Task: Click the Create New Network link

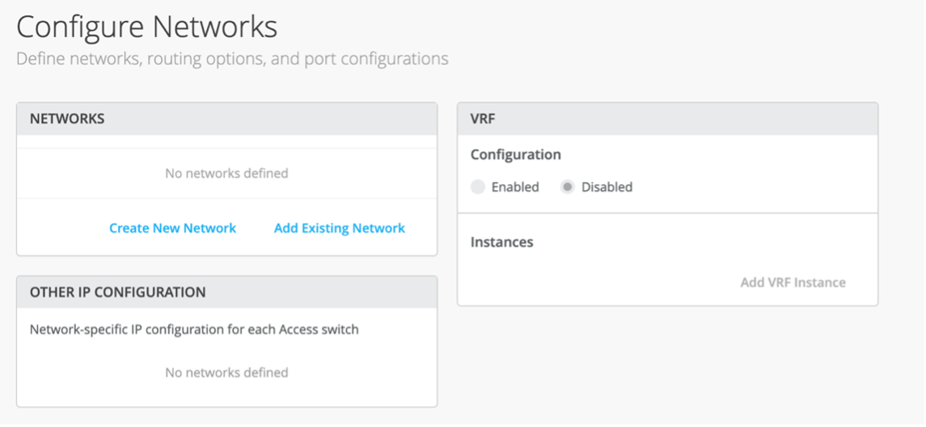Action: [172, 228]
